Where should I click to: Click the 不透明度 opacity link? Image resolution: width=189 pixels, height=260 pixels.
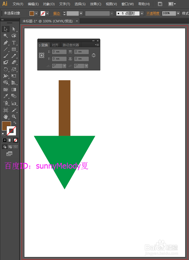[x=153, y=13]
